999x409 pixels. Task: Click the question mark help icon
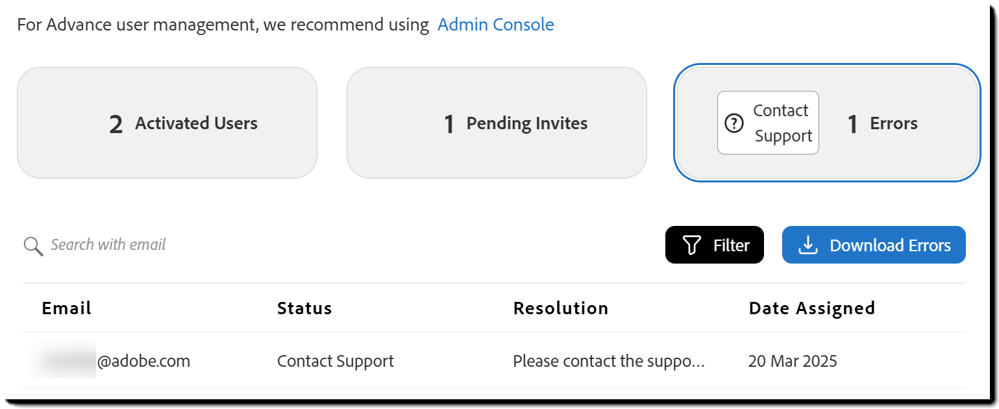(734, 123)
